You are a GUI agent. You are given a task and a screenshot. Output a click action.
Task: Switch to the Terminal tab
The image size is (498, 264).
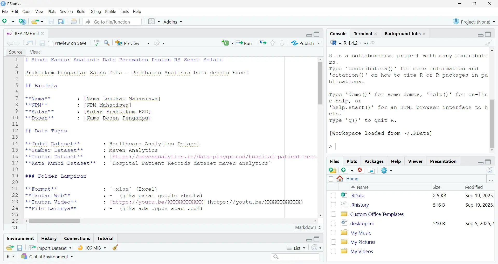[363, 34]
